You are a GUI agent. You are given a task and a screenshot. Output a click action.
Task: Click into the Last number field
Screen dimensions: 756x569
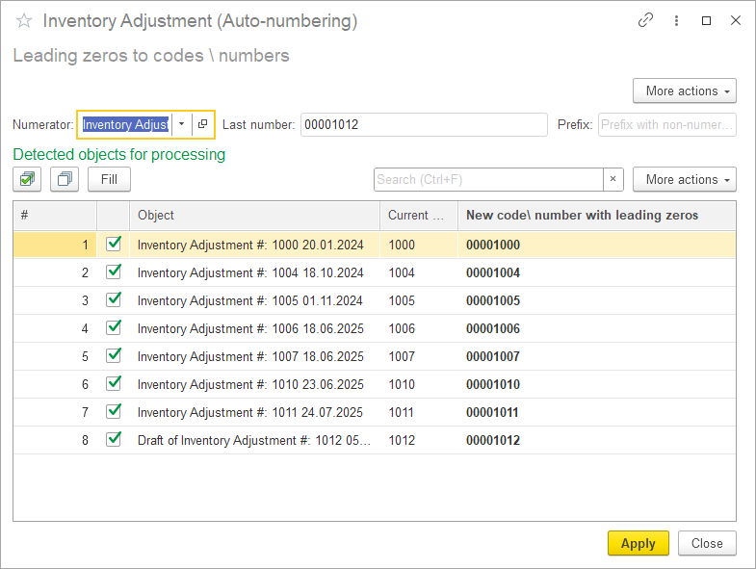pyautogui.click(x=423, y=124)
